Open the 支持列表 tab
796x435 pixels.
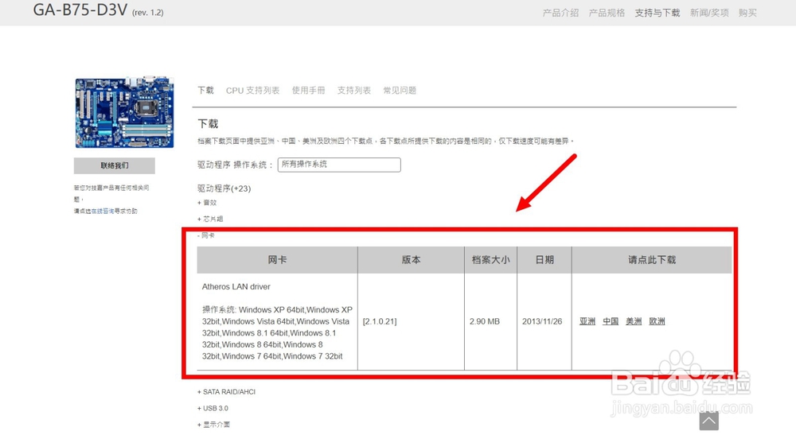[x=354, y=90]
